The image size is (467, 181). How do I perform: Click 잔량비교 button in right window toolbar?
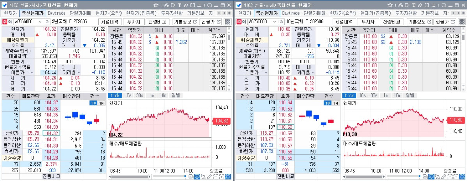click(392, 22)
